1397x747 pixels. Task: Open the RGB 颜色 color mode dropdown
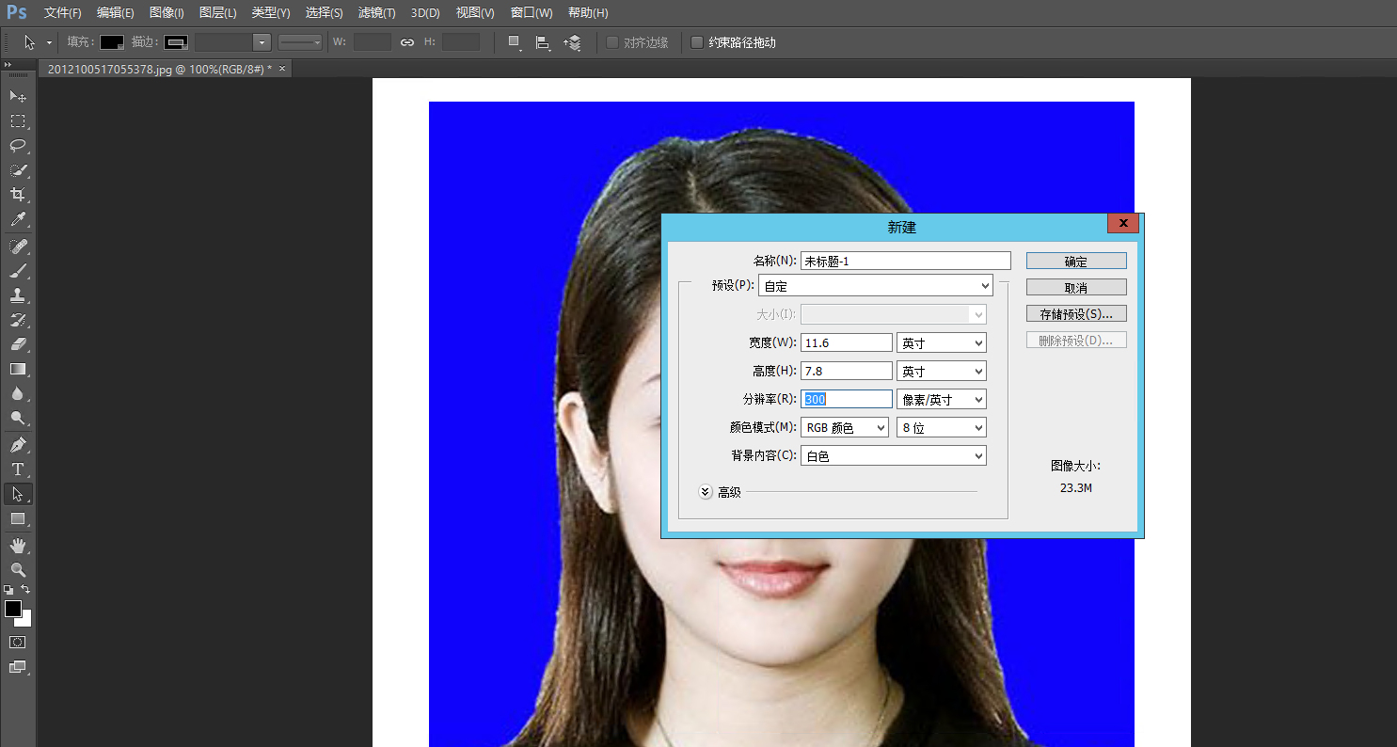click(x=845, y=428)
